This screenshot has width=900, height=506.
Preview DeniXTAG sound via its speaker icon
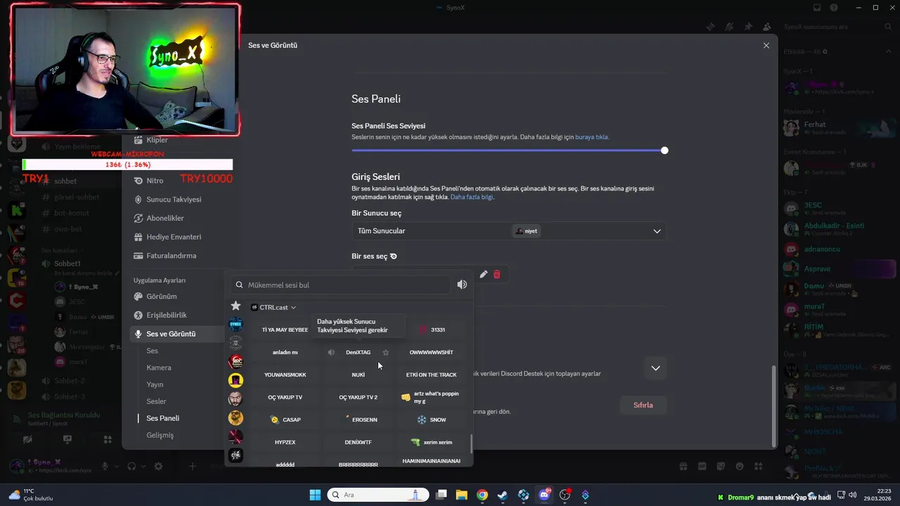point(331,352)
